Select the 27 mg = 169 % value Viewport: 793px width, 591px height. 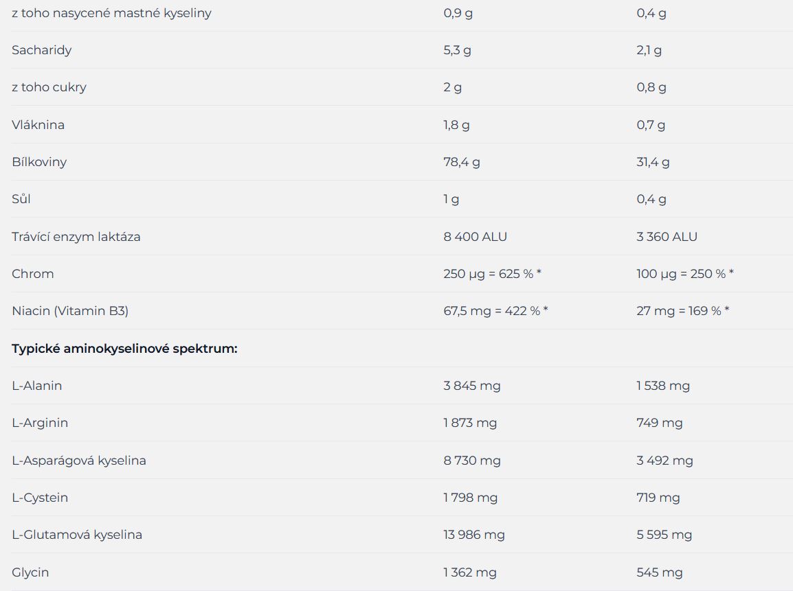click(682, 311)
